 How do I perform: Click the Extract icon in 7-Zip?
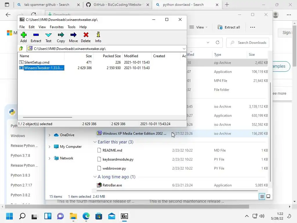tap(36, 37)
